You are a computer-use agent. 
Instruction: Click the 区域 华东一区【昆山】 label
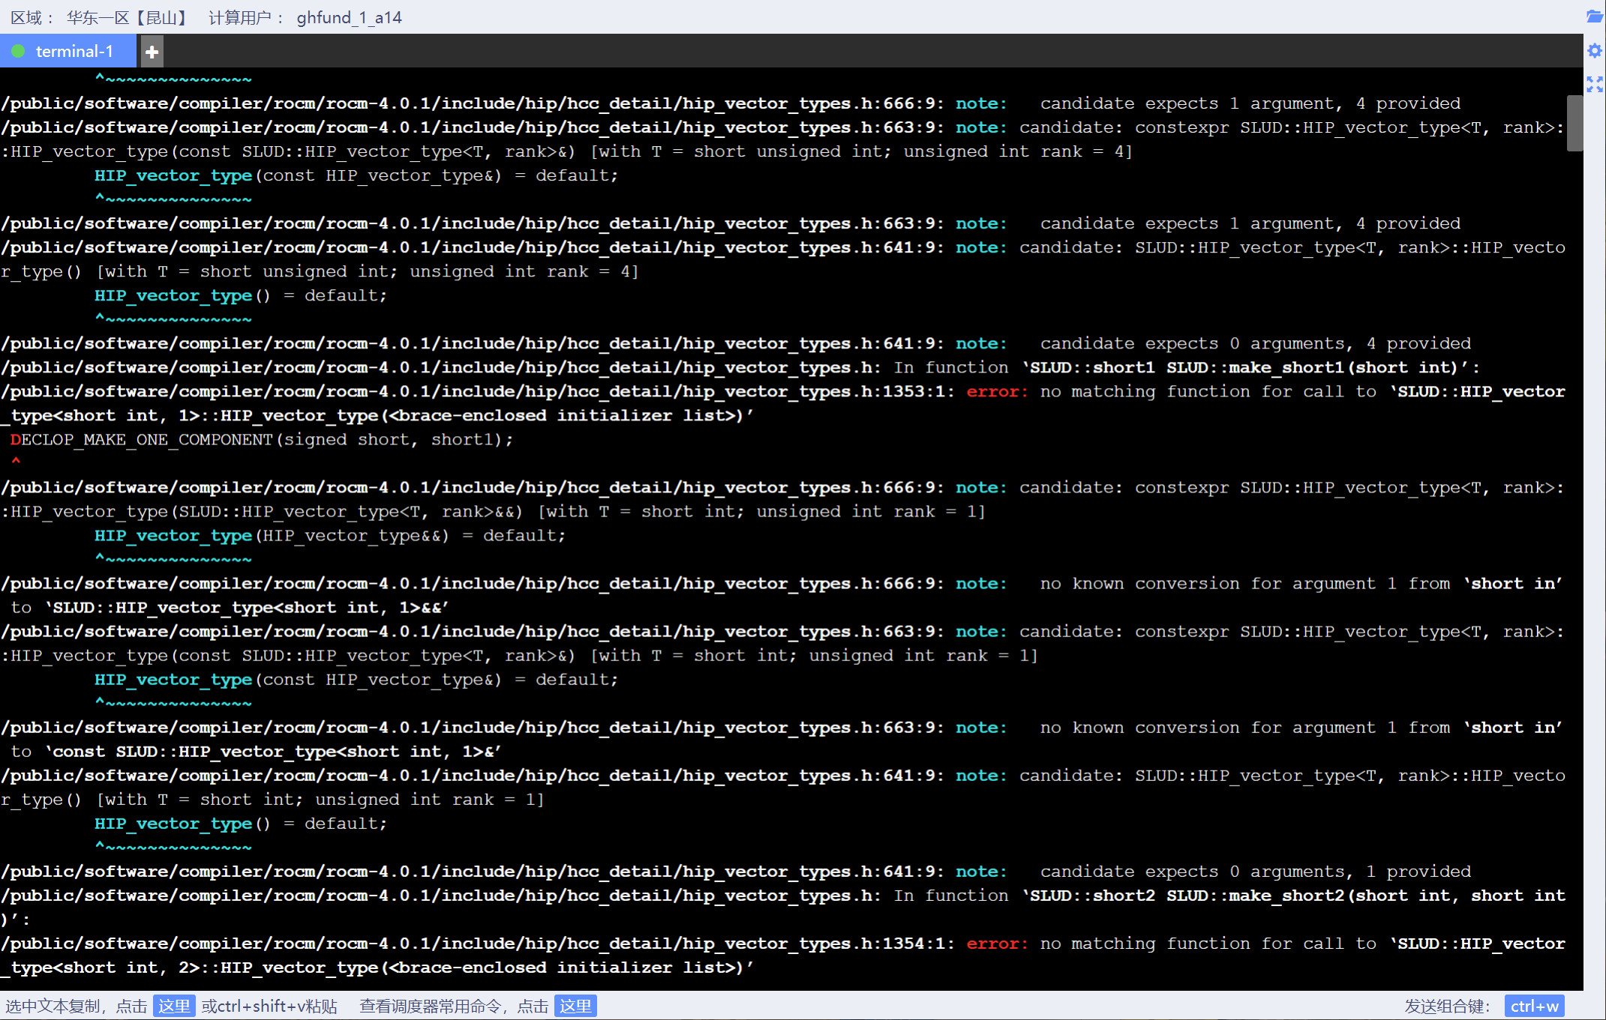click(x=100, y=17)
